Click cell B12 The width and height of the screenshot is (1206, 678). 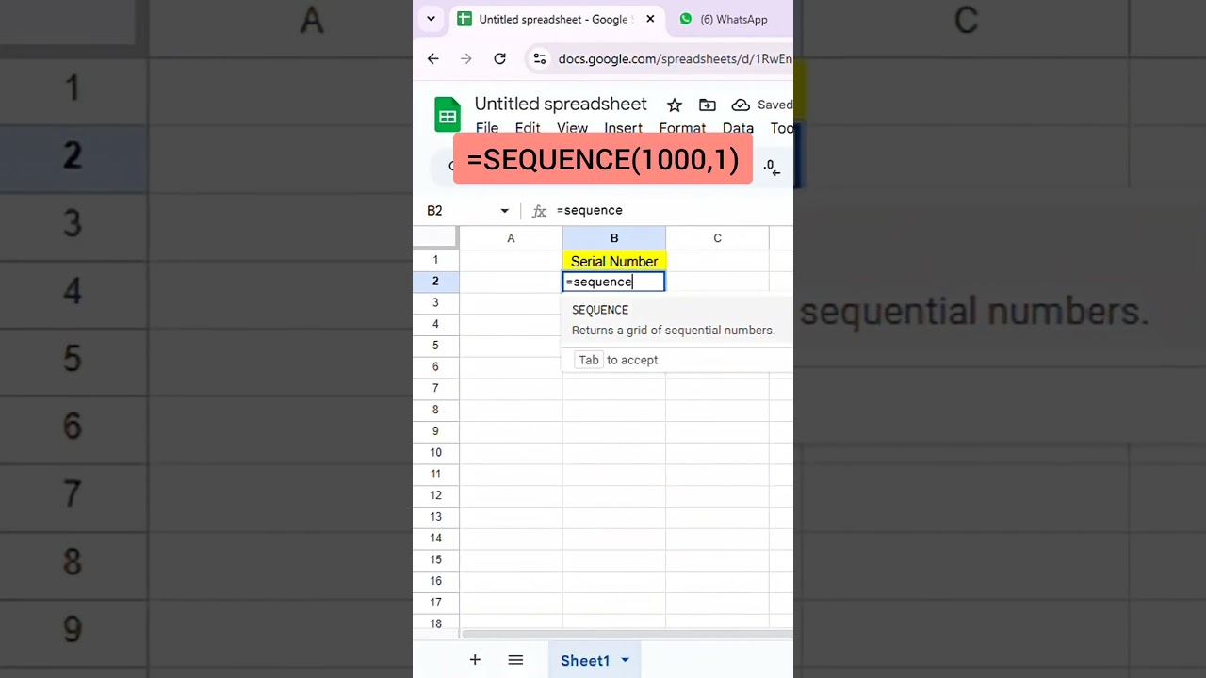pyautogui.click(x=614, y=495)
